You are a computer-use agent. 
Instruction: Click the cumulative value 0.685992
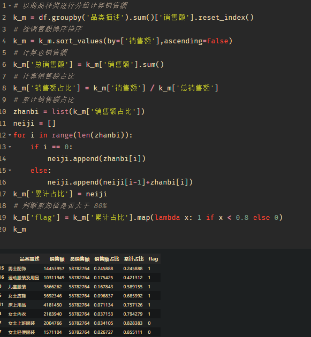(133, 296)
